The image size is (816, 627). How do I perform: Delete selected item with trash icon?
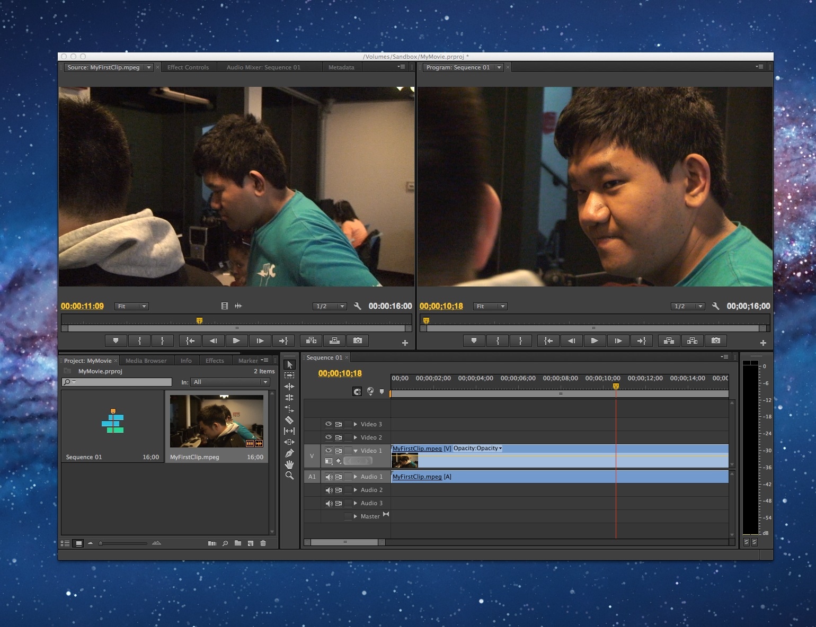point(263,543)
